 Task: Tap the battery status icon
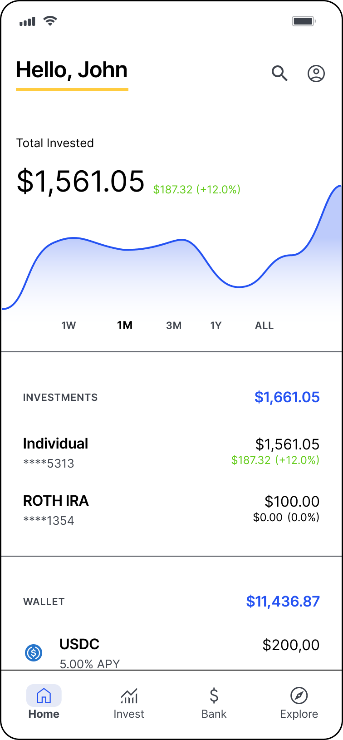[x=304, y=21]
